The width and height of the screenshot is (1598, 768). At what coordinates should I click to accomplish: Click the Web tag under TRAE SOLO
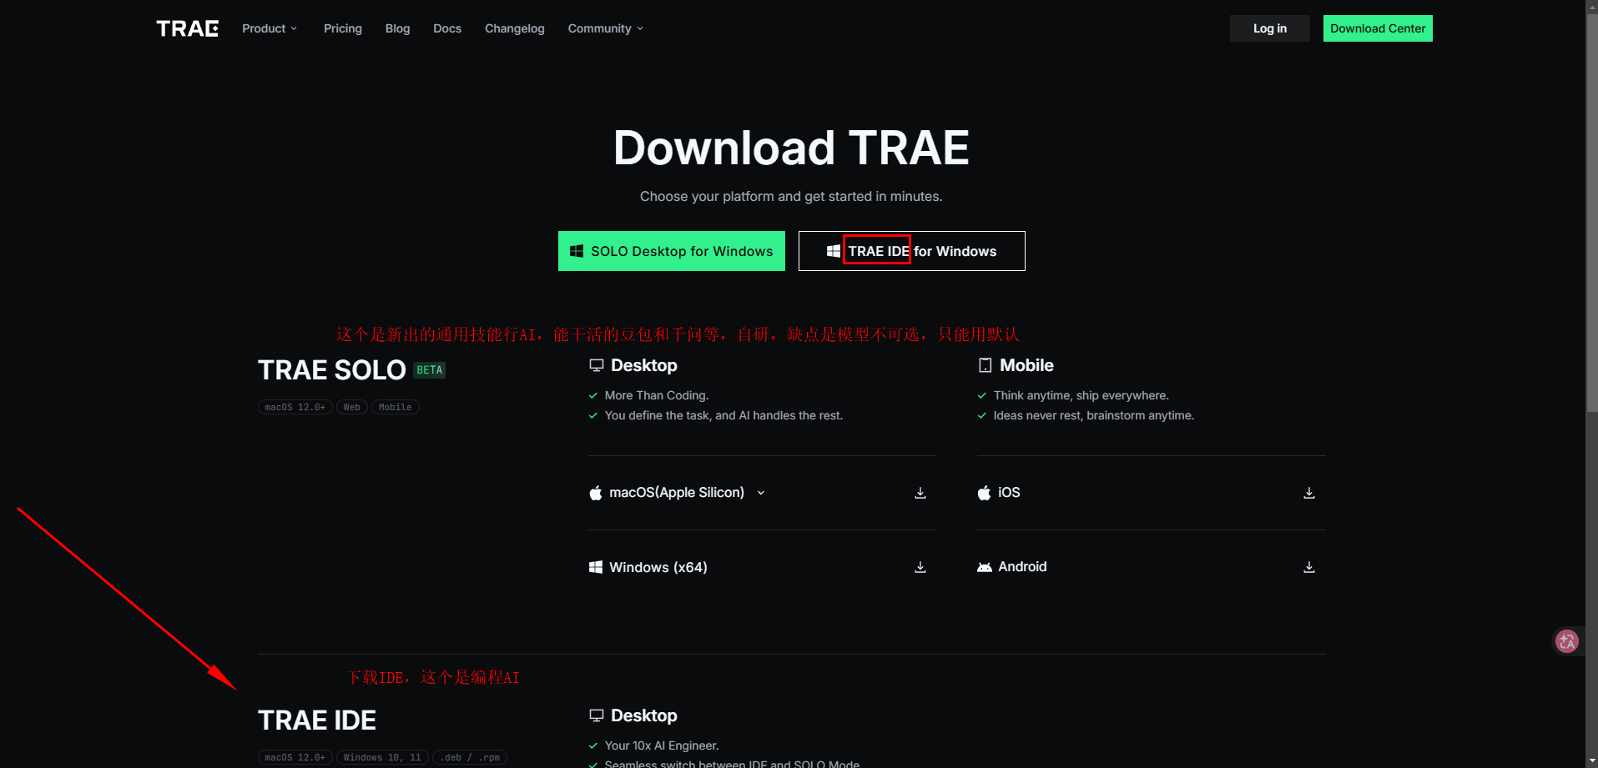click(x=352, y=407)
